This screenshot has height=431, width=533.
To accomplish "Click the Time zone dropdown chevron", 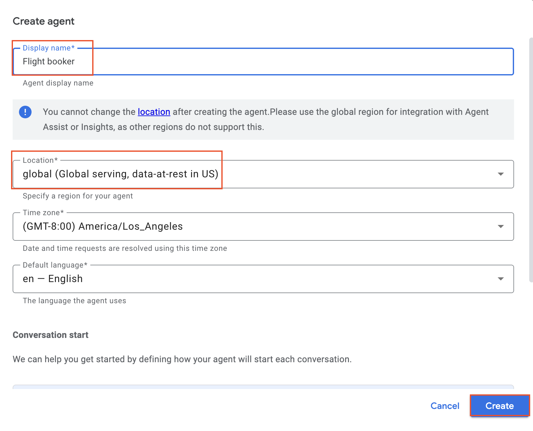I will click(500, 226).
